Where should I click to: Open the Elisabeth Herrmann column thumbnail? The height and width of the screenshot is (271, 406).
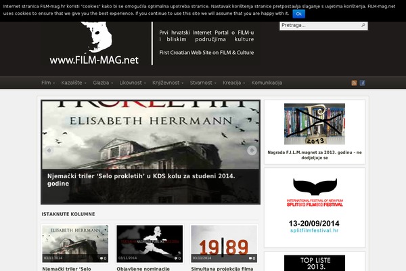(75, 243)
